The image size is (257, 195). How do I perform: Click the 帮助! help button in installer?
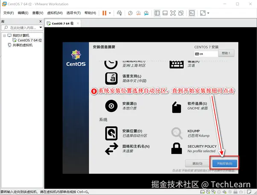226,53
